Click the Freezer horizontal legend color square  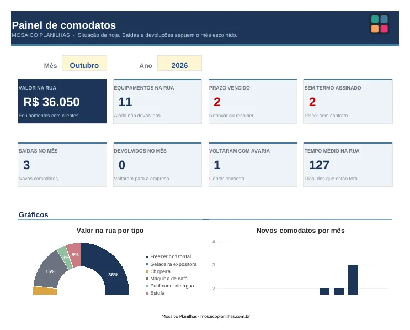147,257
